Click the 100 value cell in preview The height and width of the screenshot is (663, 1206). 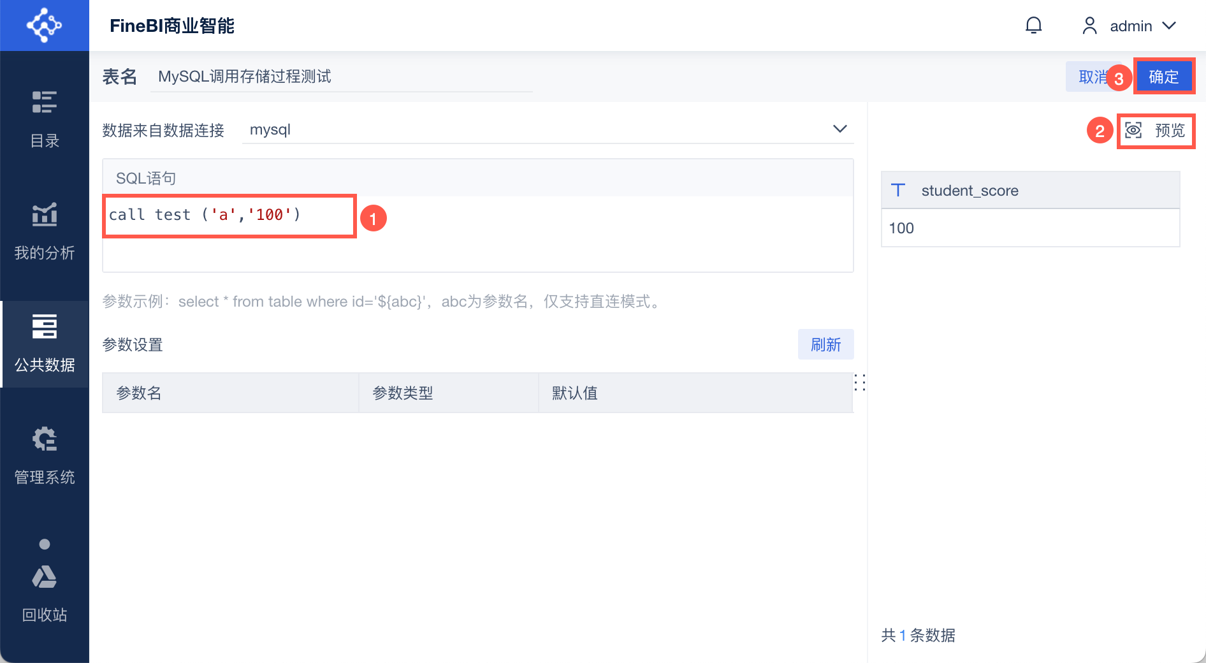1030,228
